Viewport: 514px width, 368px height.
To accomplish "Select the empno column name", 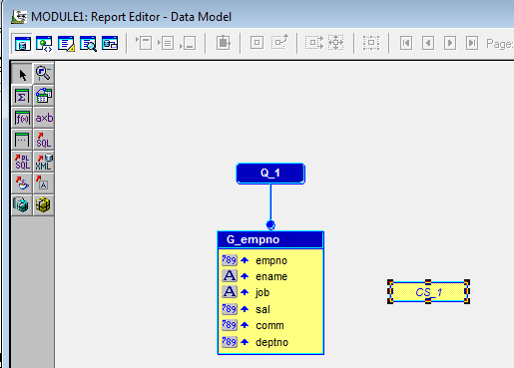I will 271,260.
